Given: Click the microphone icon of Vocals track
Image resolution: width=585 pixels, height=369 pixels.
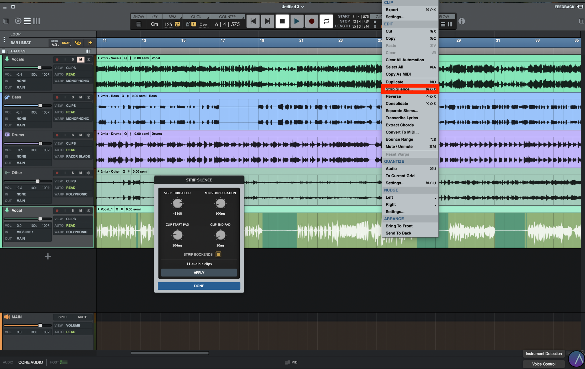Looking at the screenshot, I should coord(7,59).
